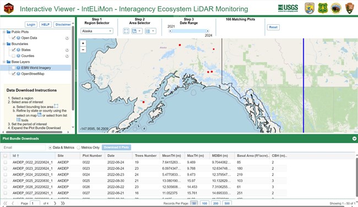
Task: Enable the ESRI World Imagery base layer
Action: [14, 68]
